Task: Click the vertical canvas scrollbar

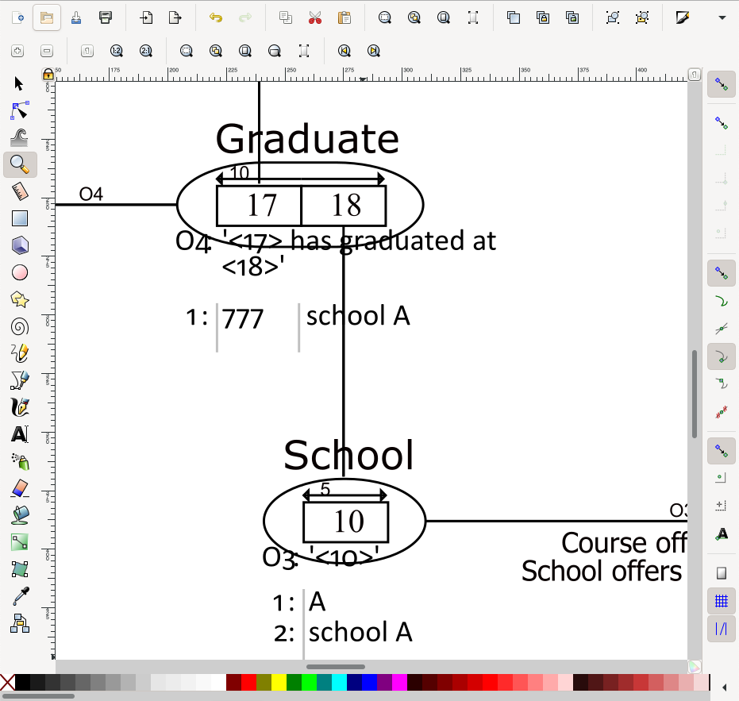Action: click(695, 393)
